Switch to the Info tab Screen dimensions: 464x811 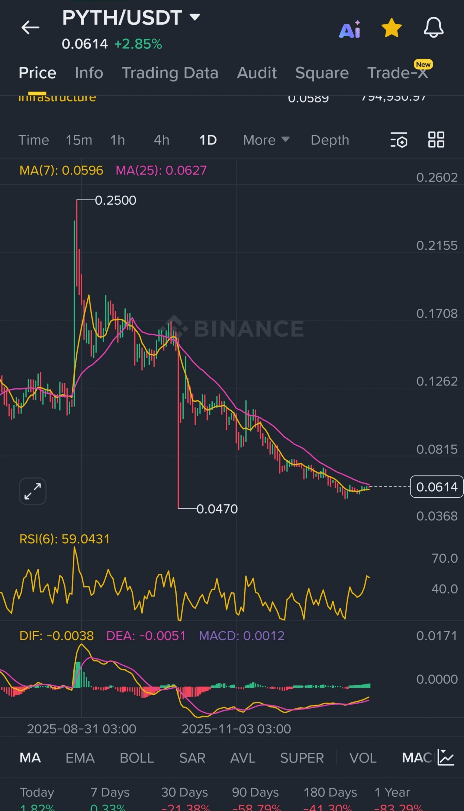(89, 73)
